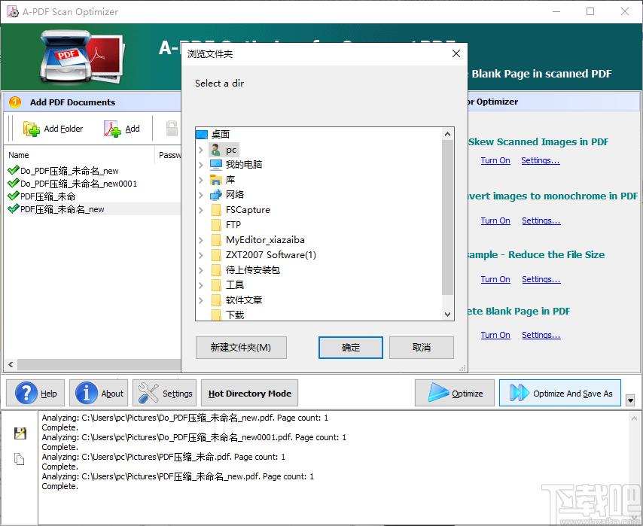Click the blue Help question mark icon

point(26,393)
